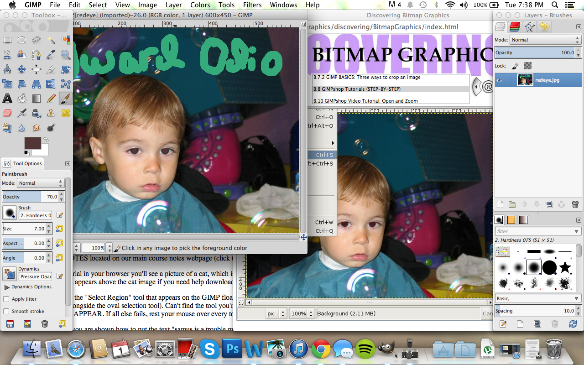Toggle link Angle to brush default icon

(x=59, y=258)
